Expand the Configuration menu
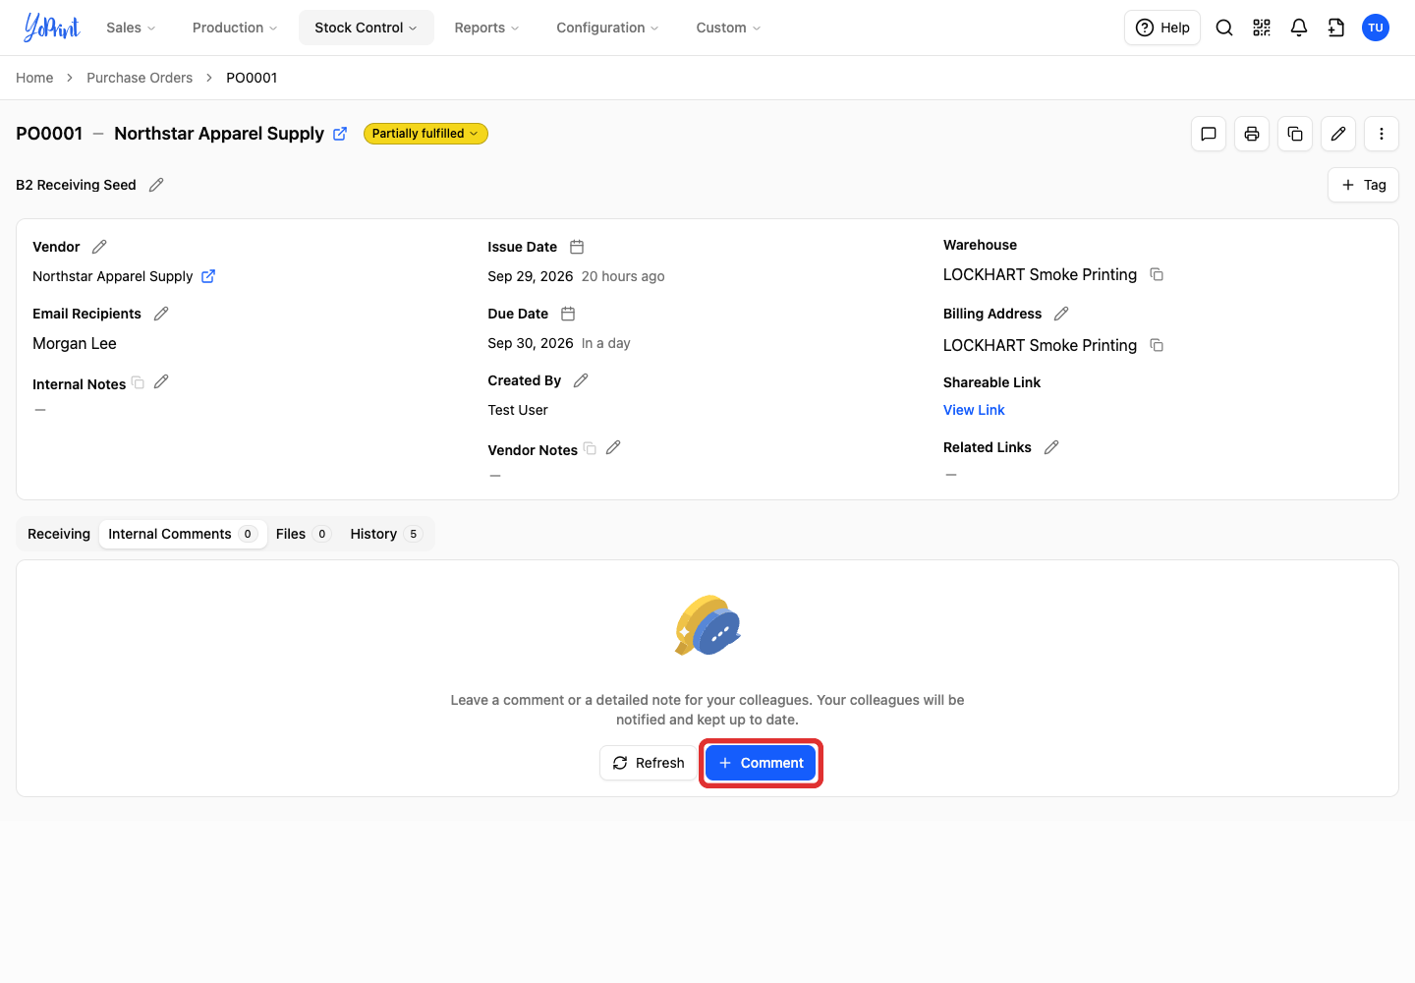Image resolution: width=1415 pixels, height=983 pixels. [608, 28]
